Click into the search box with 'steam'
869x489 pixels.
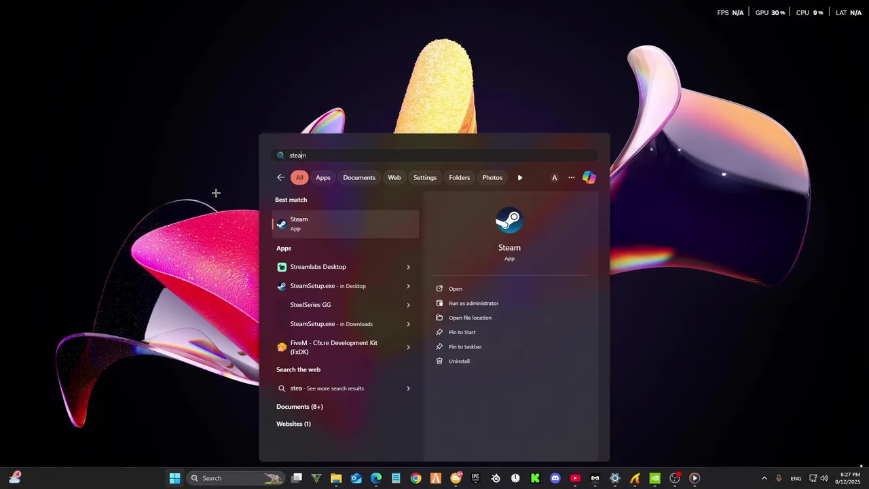pyautogui.click(x=434, y=155)
